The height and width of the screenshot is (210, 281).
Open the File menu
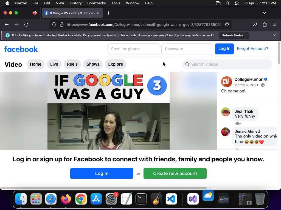tap(35, 3)
